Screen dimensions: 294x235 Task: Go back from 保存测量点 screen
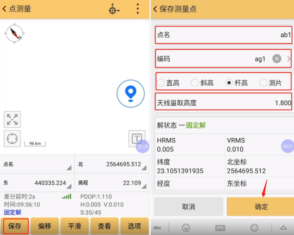click(x=156, y=9)
